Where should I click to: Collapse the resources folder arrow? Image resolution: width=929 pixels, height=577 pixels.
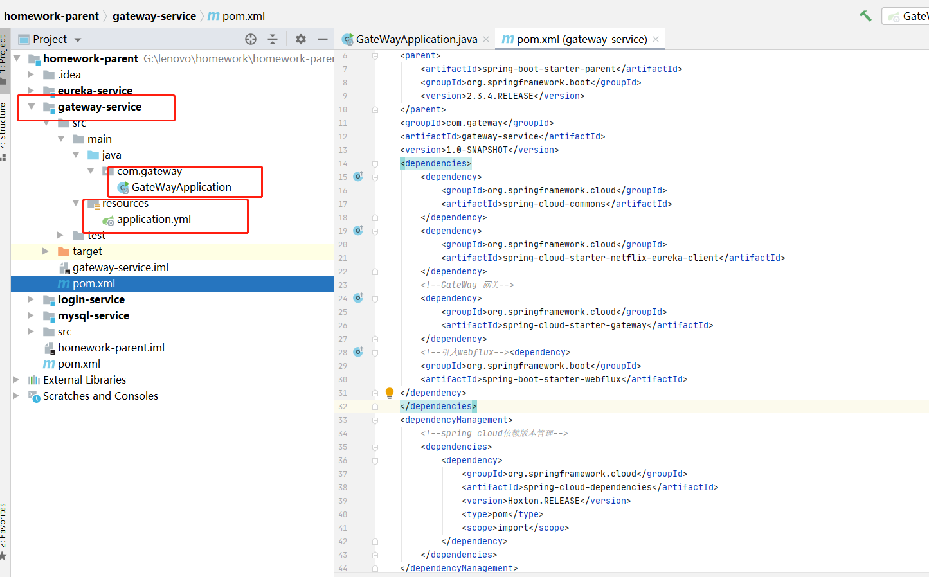76,203
